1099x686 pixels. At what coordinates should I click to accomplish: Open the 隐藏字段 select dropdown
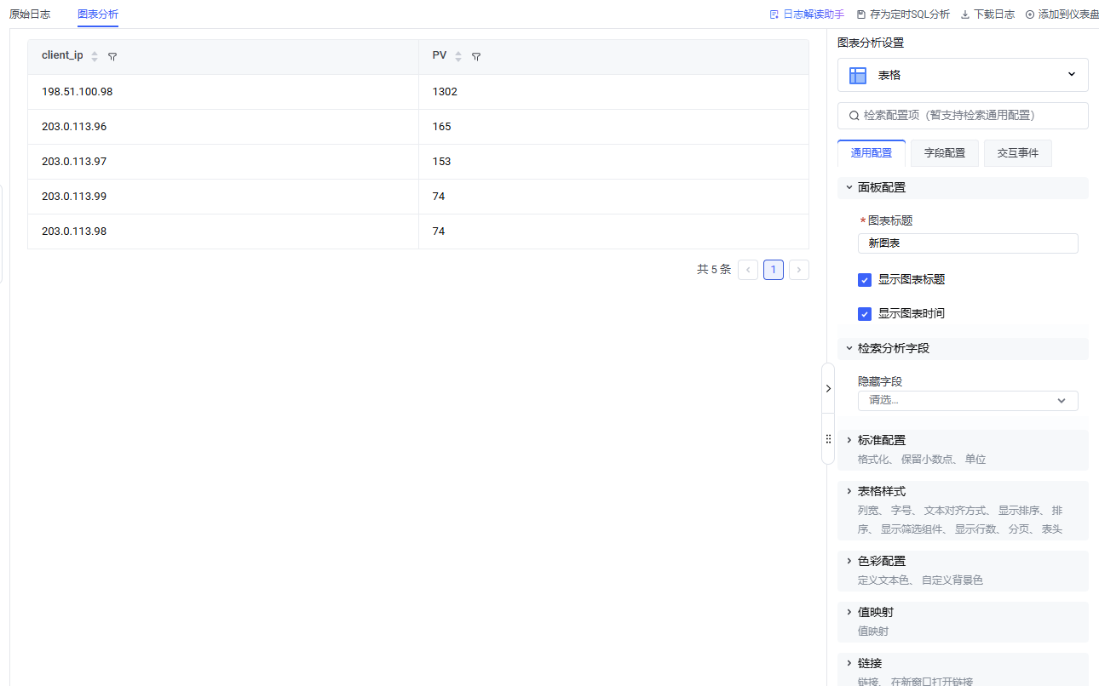[967, 400]
